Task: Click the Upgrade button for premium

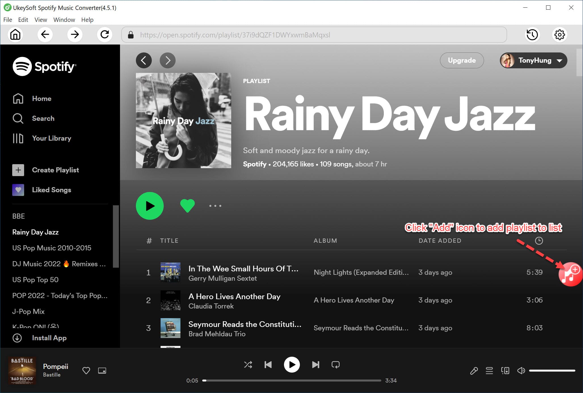Action: [462, 60]
